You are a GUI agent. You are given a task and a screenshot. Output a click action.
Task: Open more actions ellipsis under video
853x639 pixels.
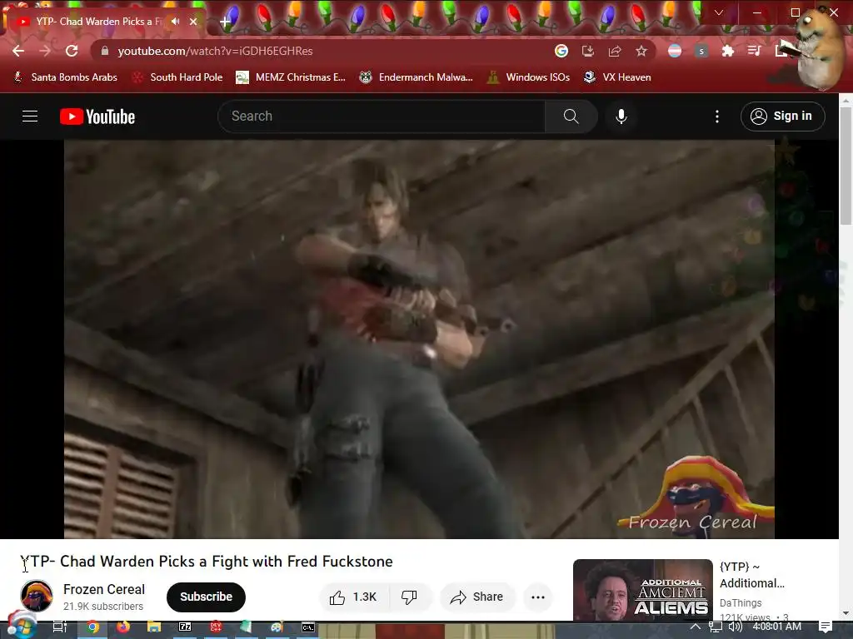click(538, 597)
